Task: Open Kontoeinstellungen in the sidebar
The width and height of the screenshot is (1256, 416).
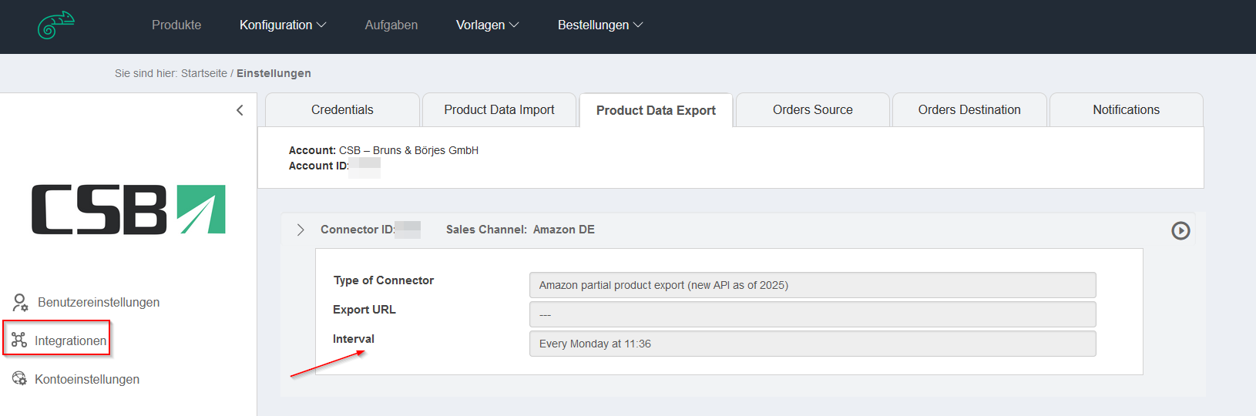Action: (x=87, y=379)
